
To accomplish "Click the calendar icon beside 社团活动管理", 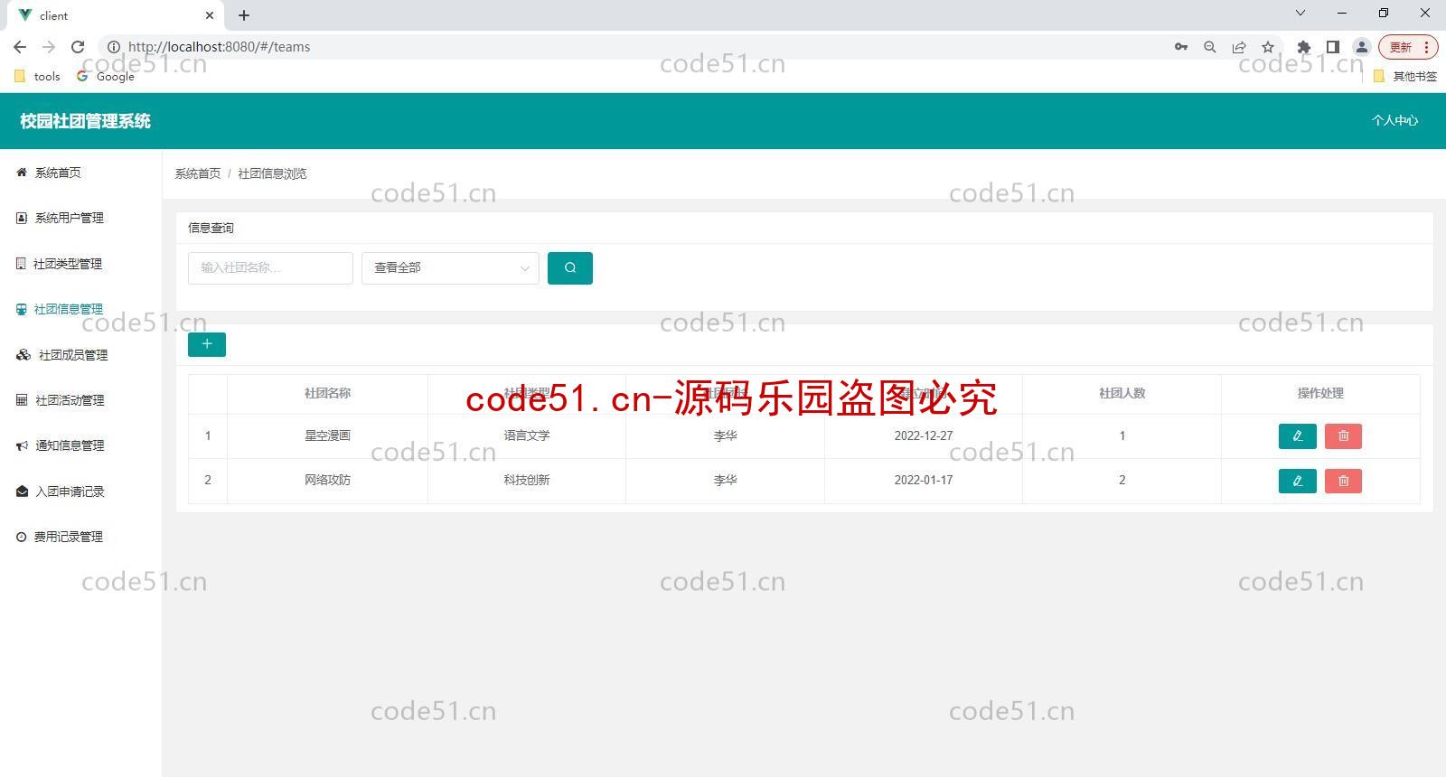I will 22,400.
